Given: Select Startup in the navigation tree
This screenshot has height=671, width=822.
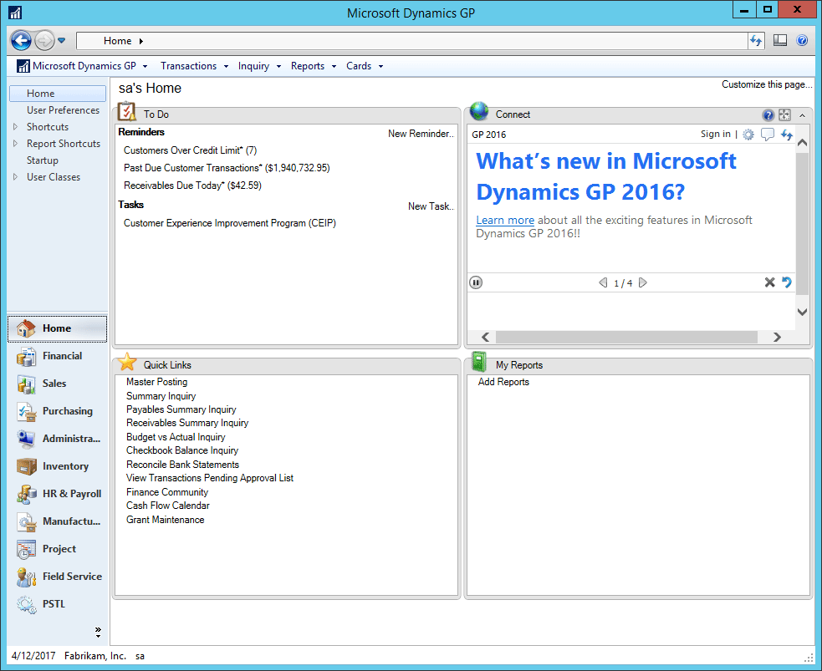Looking at the screenshot, I should click(x=43, y=160).
